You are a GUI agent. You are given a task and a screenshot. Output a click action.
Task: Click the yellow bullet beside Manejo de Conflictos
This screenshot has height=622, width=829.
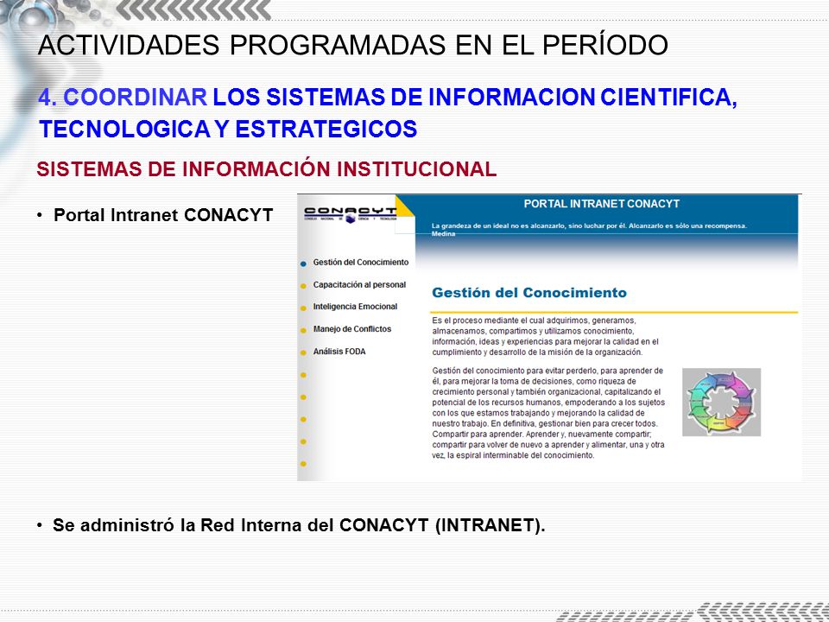click(x=303, y=331)
